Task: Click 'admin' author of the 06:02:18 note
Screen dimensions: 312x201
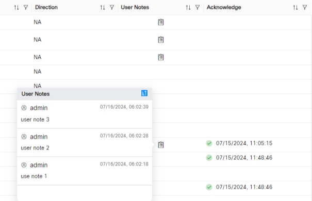Action: coord(39,165)
